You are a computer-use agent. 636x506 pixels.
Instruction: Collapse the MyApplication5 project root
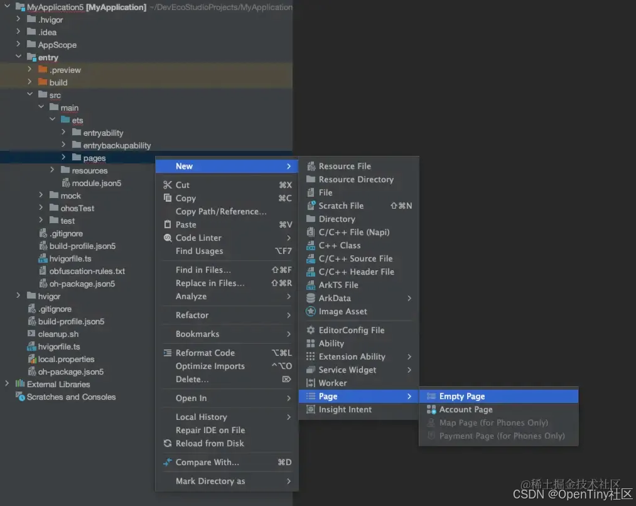pyautogui.click(x=7, y=6)
